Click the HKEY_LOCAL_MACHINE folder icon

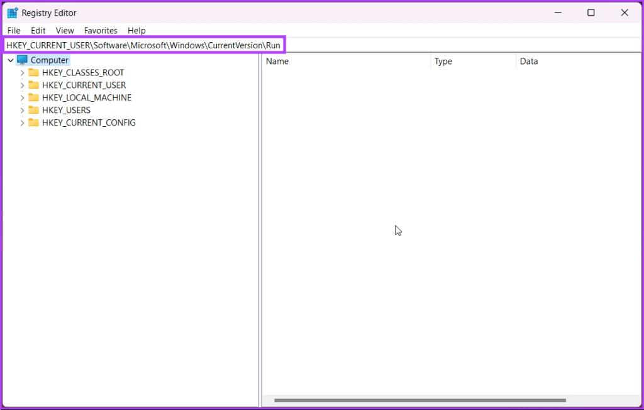[33, 98]
